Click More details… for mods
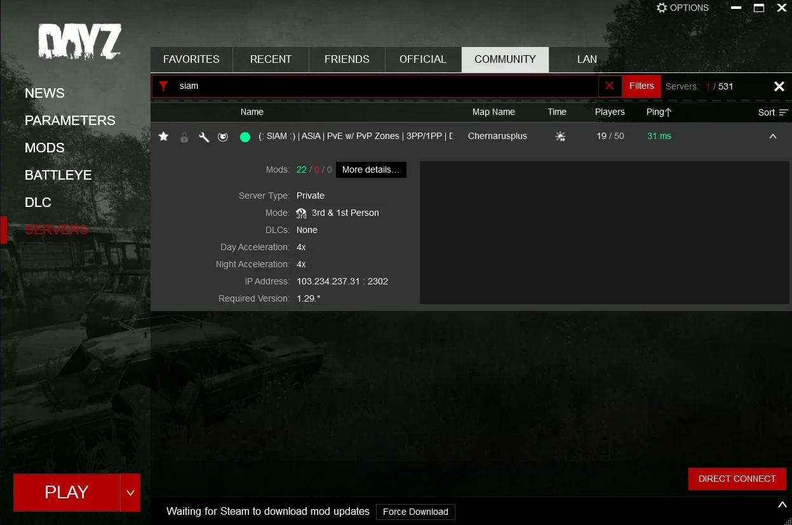Screen dimensions: 792x525 coord(371,169)
